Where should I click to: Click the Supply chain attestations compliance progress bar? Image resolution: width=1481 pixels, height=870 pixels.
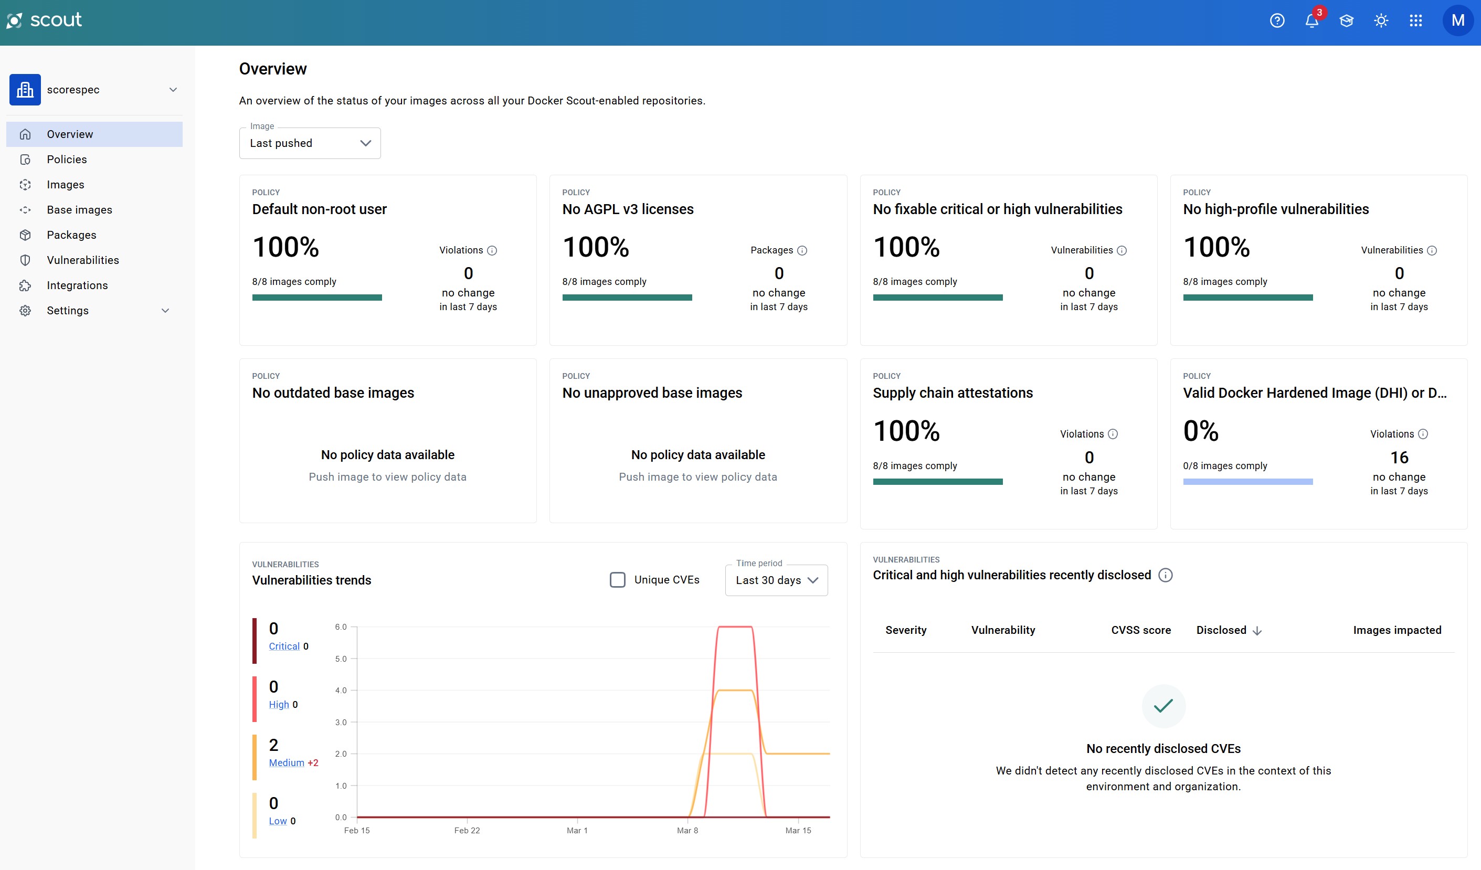pyautogui.click(x=937, y=482)
